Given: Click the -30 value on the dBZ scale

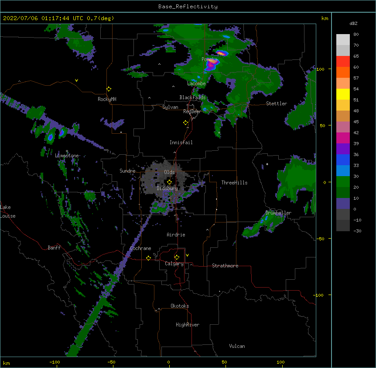Looking at the screenshot, I should (357, 231).
